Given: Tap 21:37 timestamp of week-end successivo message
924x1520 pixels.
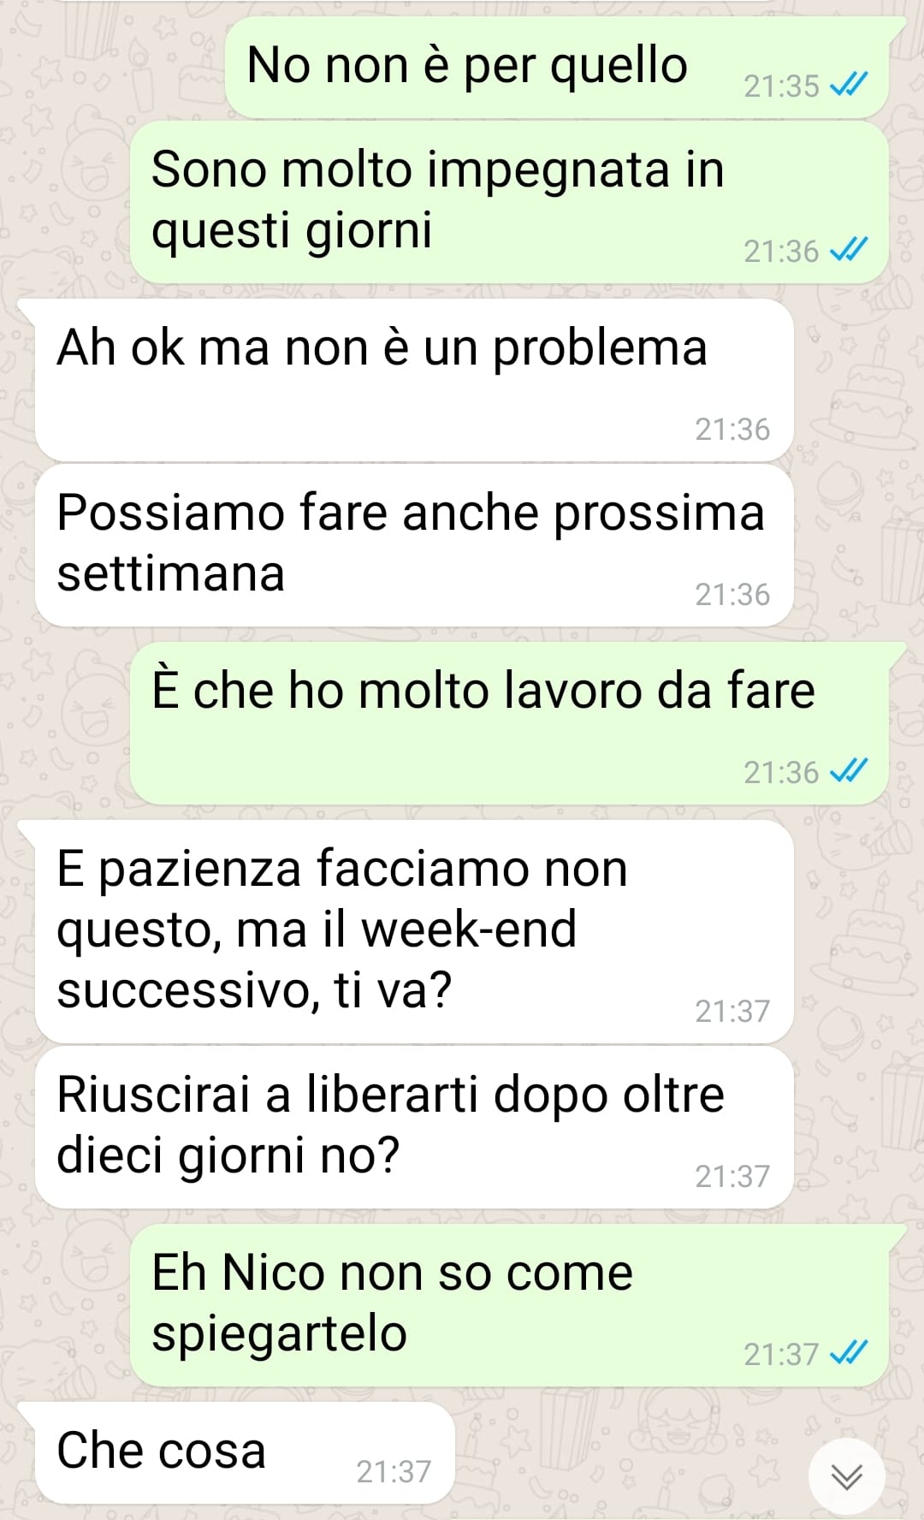Looking at the screenshot, I should [x=732, y=1012].
